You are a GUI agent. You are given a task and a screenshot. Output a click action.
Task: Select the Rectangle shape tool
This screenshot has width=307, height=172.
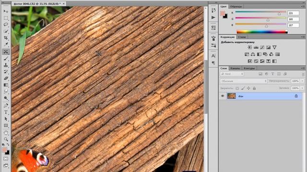click(x=6, y=125)
